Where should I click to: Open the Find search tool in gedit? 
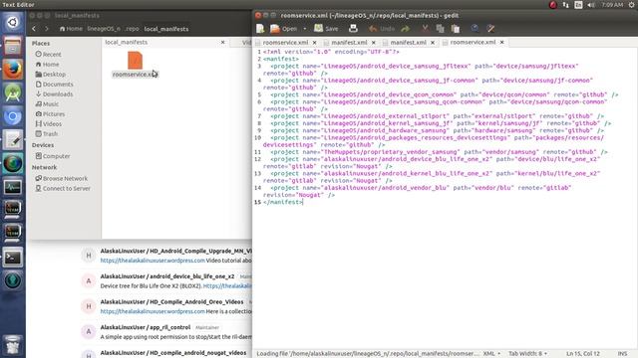tap(475, 29)
